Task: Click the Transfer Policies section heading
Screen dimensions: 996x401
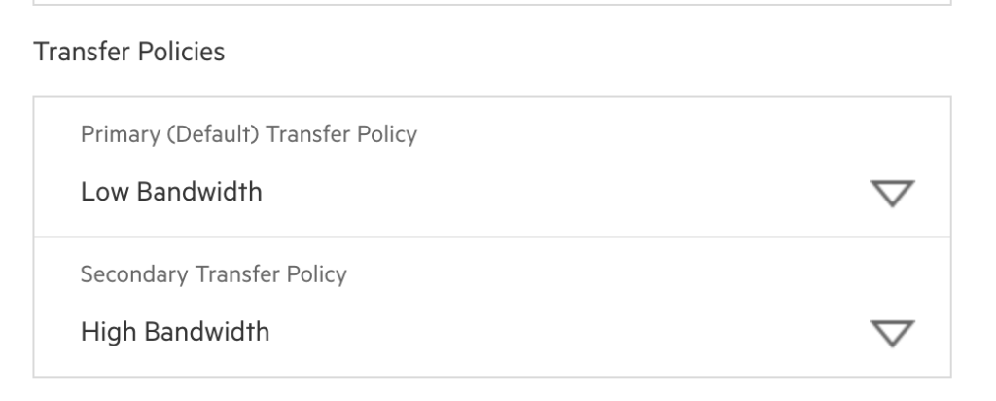Action: click(129, 52)
